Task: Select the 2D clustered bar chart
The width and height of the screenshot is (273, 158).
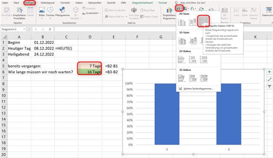Action: click(182, 60)
